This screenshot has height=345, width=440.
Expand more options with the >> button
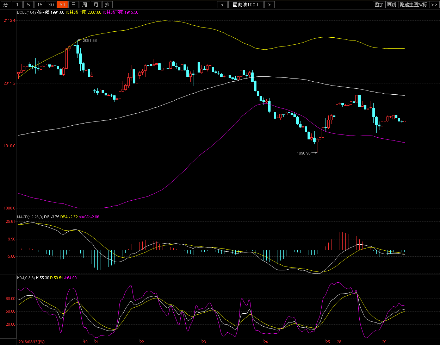(x=434, y=5)
